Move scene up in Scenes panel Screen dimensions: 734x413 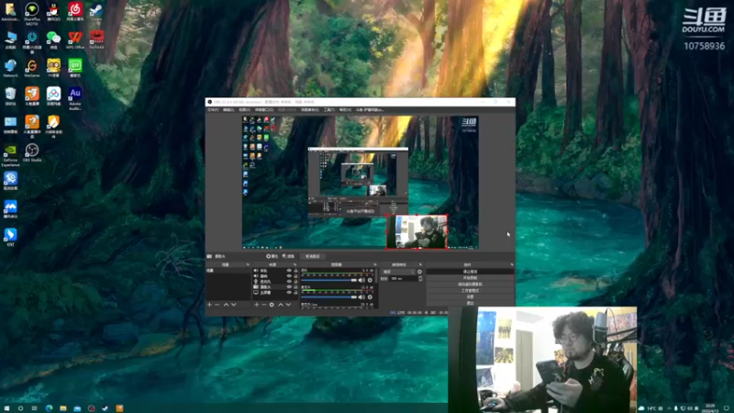[x=226, y=305]
